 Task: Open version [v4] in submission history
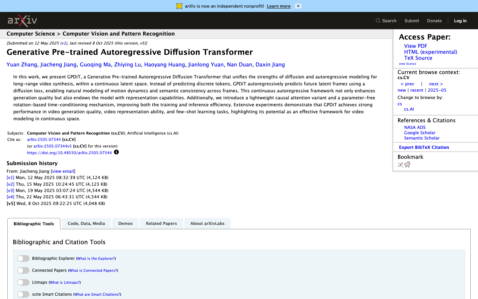[11, 197]
